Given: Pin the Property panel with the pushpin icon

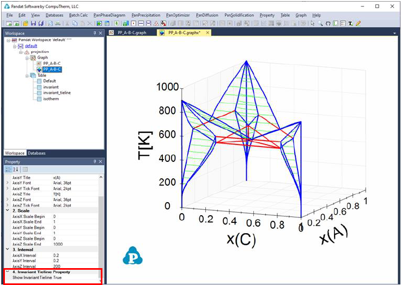Looking at the screenshot, I should pyautogui.click(x=95, y=161).
